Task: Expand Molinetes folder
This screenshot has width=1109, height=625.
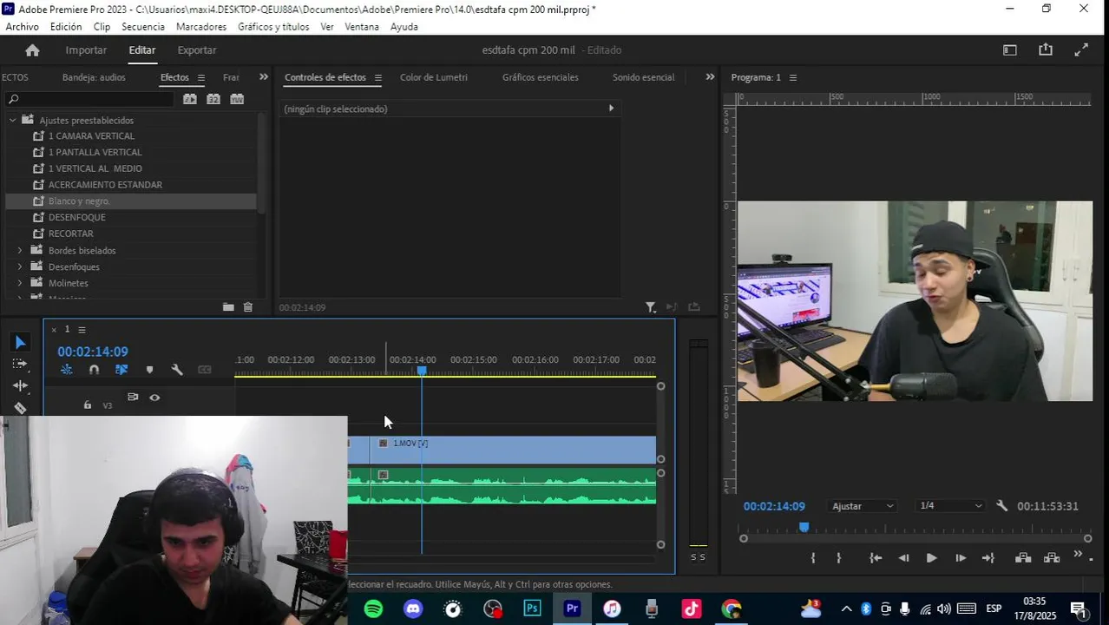Action: [x=20, y=283]
